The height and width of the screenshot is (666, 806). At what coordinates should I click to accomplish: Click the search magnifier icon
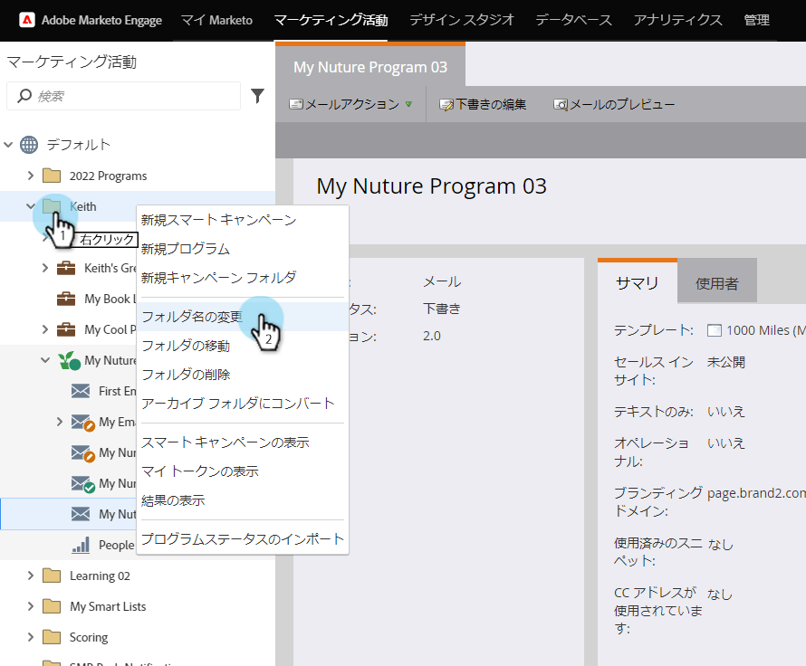(x=24, y=96)
